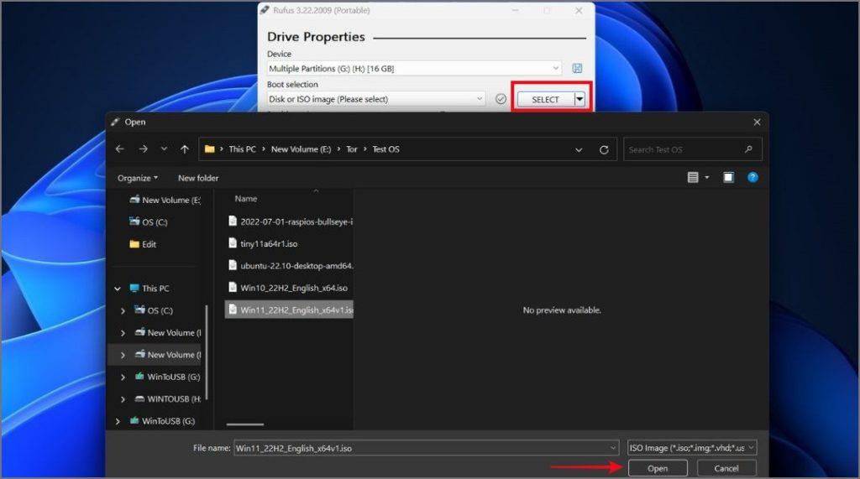The image size is (860, 479).
Task: Go back with the left arrow
Action: 120,149
